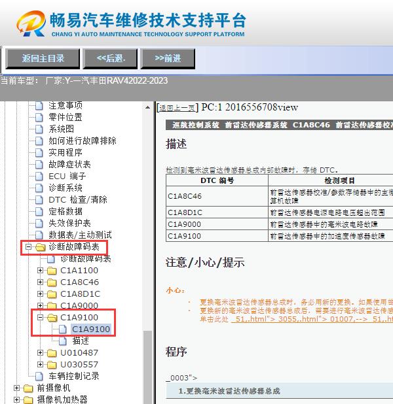
Task: Click the 定格数据 page icon
Action: click(39, 211)
